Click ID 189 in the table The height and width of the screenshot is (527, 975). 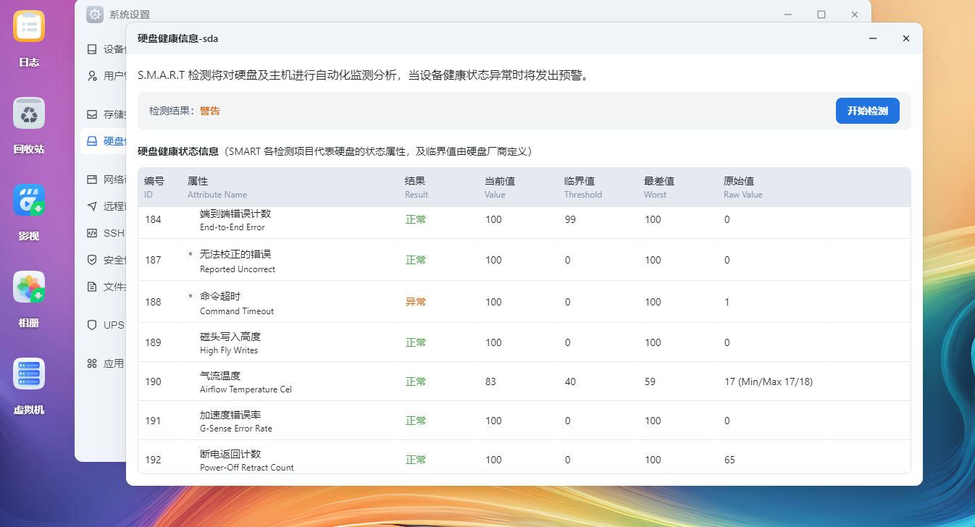pyautogui.click(x=153, y=342)
